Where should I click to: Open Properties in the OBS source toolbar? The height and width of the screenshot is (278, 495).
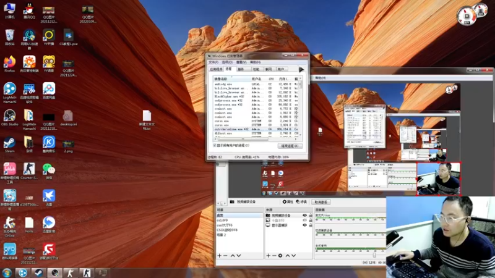coord(288,202)
